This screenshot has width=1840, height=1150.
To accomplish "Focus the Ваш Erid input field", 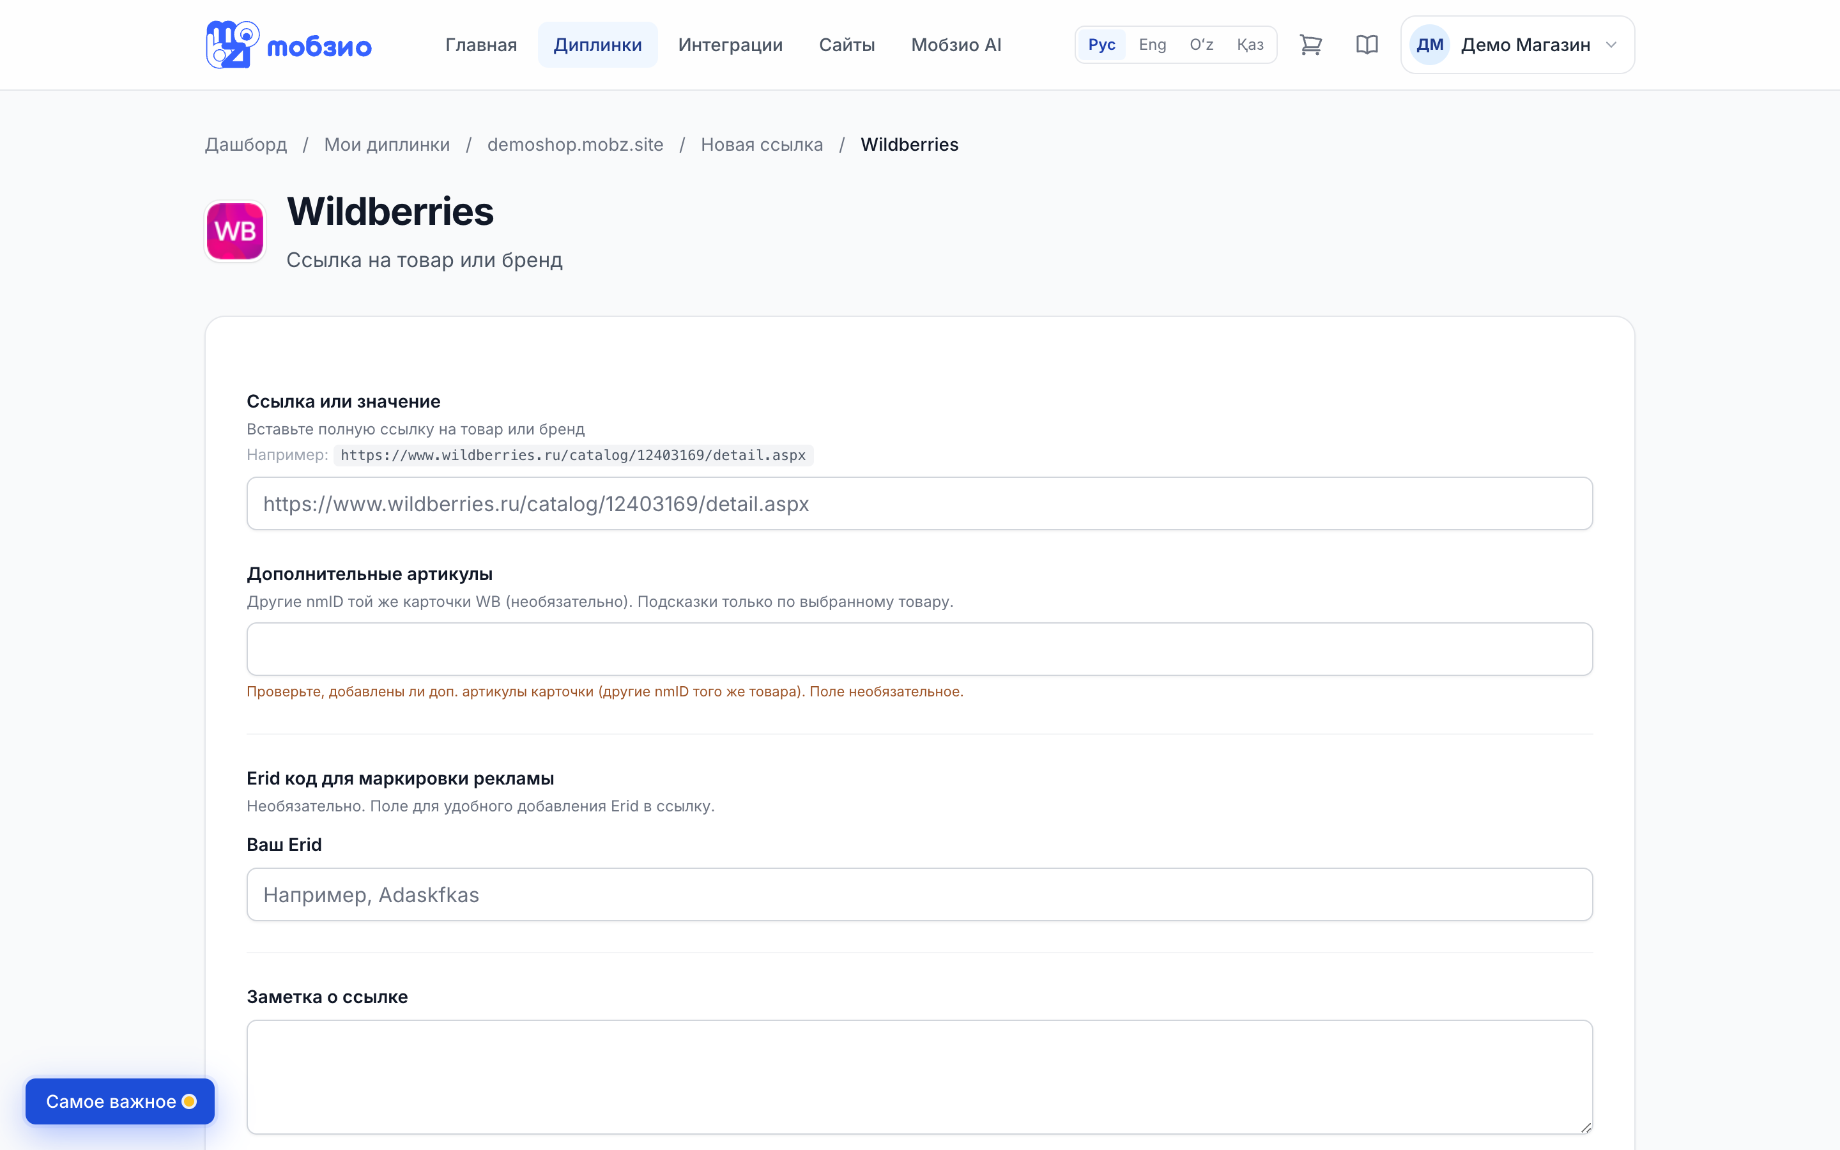I will [919, 894].
